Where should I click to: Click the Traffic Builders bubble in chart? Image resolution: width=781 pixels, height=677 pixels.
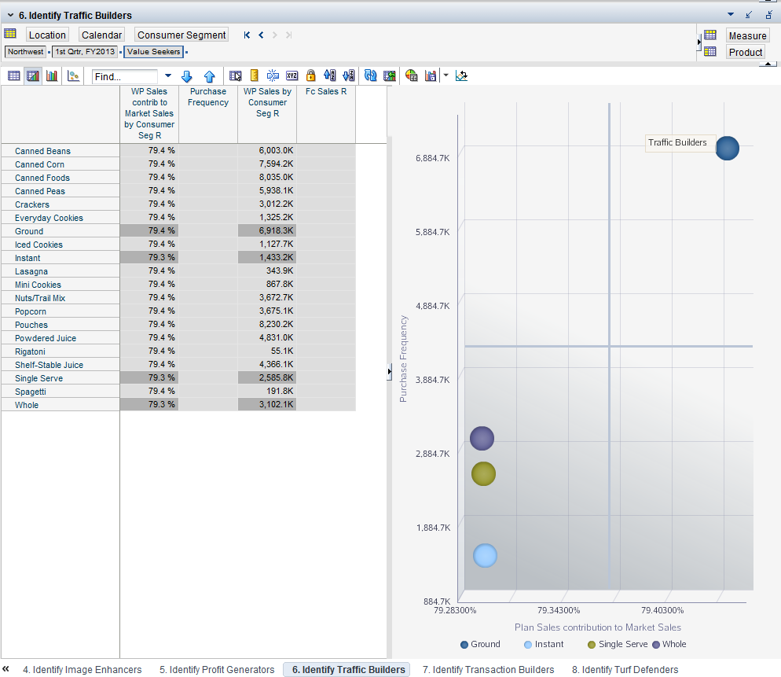pos(727,148)
